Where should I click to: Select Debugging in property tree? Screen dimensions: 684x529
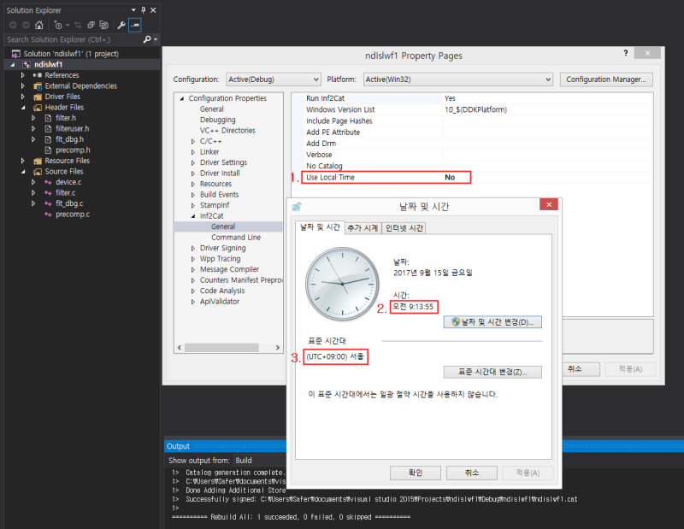(x=218, y=120)
